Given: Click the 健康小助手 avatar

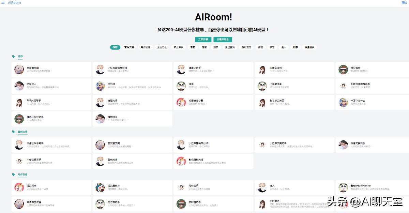Looking at the screenshot, I should [x=181, y=70].
